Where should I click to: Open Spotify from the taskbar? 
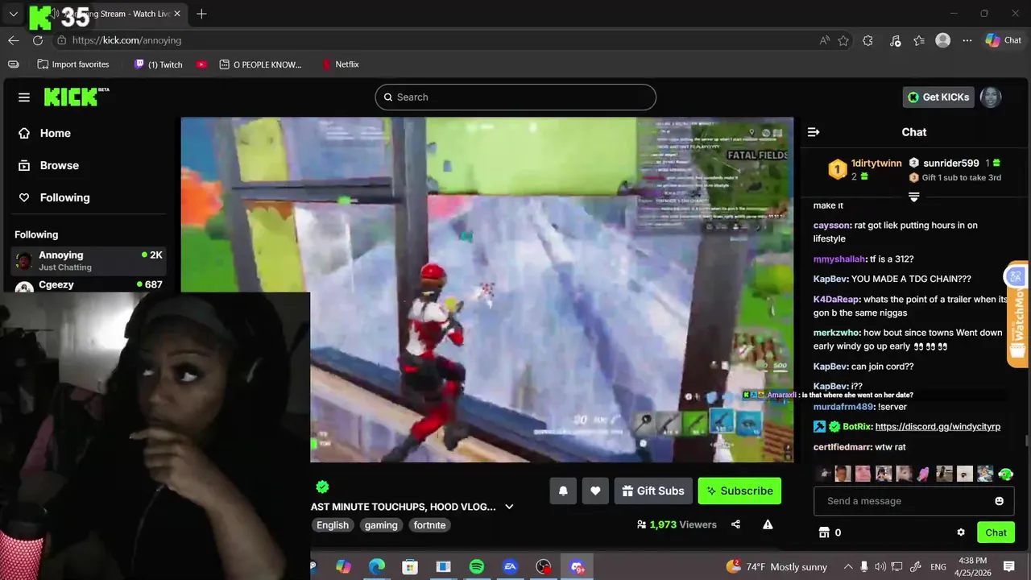(x=477, y=567)
